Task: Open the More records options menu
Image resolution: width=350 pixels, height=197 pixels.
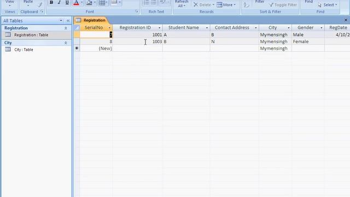Action: 226,5
